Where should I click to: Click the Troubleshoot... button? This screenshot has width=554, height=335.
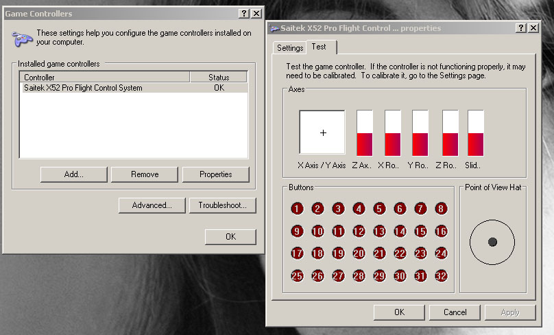click(223, 205)
